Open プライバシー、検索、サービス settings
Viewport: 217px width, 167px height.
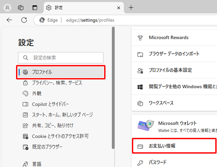pyautogui.click(x=61, y=83)
